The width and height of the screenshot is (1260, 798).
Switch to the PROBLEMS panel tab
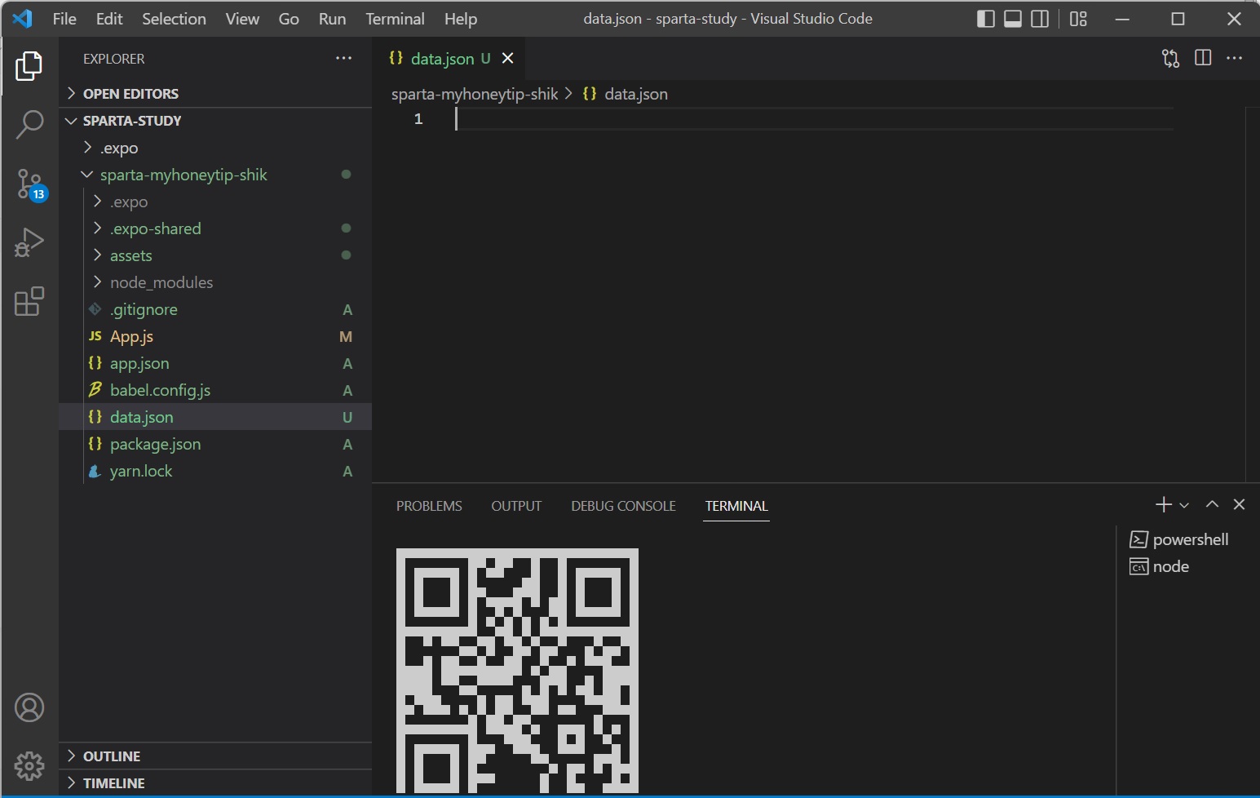(429, 506)
